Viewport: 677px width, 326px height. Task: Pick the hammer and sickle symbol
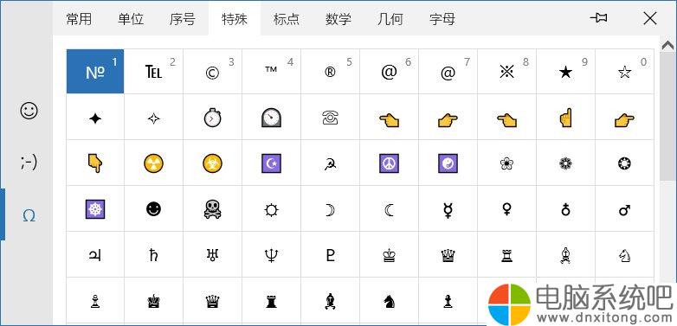pos(330,163)
